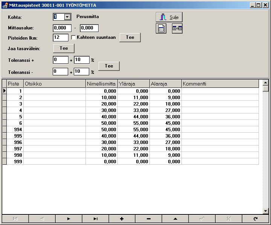
Task: Click the Kommentti cell in row 1
Action: [220, 91]
